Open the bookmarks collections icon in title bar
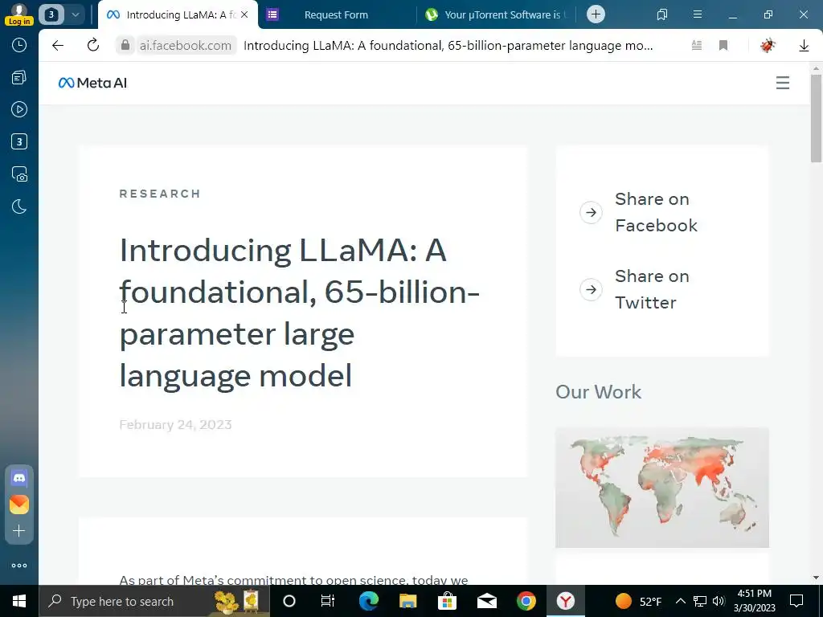The image size is (823, 617). coord(662,14)
